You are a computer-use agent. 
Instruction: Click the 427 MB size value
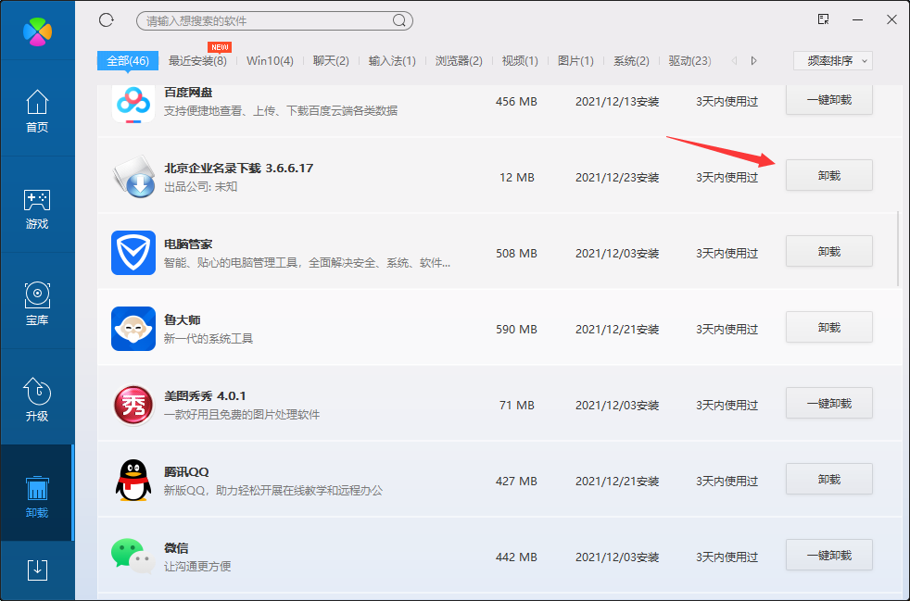tap(516, 482)
